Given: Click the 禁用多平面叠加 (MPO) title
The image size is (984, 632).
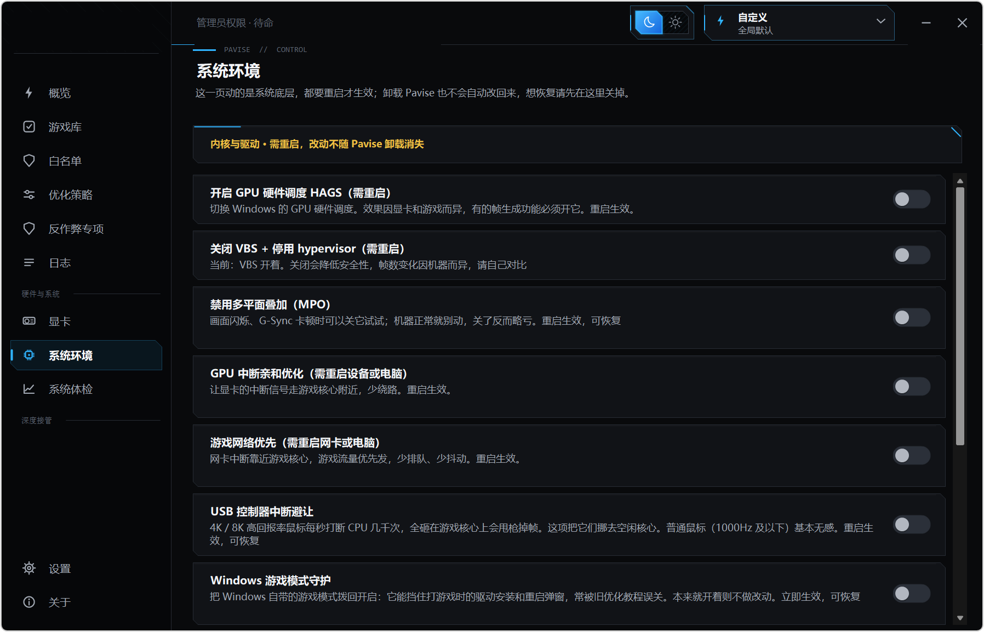Looking at the screenshot, I should tap(271, 304).
